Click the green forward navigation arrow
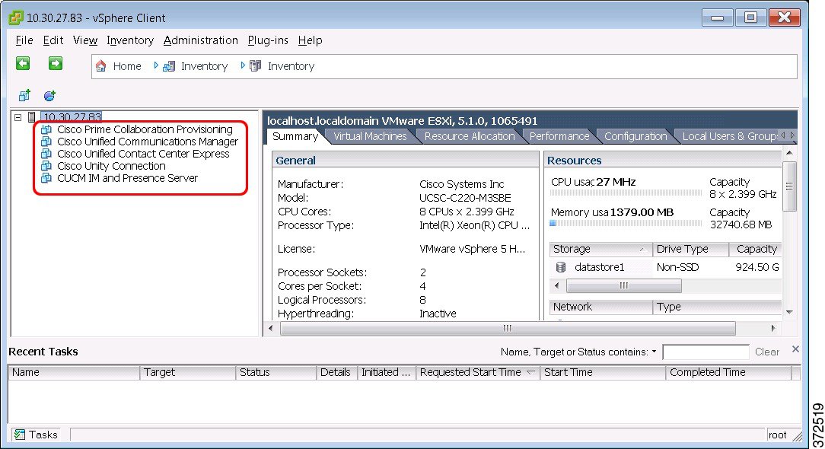 pyautogui.click(x=56, y=64)
